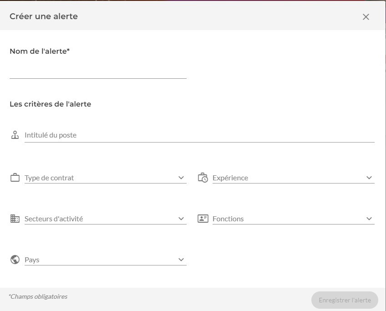Open the Type de contrat dropdown field
This screenshot has width=386, height=311.
point(100,178)
